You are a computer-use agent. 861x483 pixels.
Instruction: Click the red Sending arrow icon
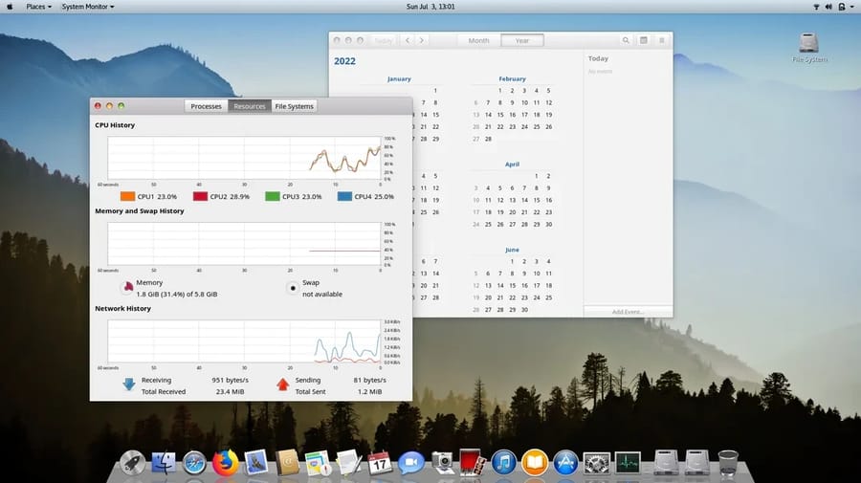(282, 384)
